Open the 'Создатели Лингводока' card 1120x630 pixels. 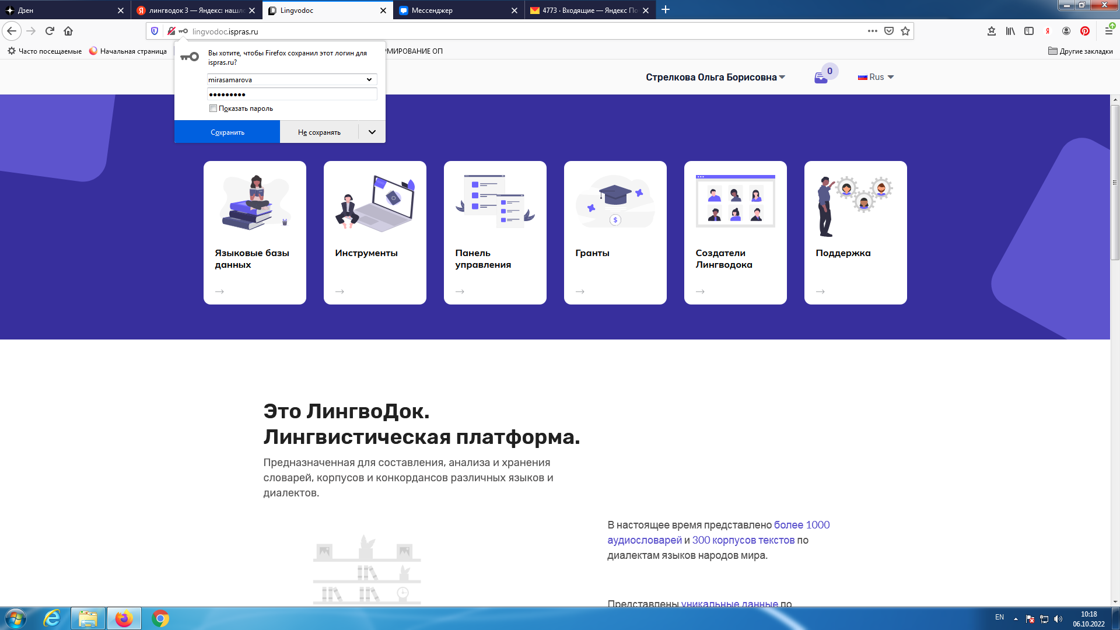click(x=736, y=233)
